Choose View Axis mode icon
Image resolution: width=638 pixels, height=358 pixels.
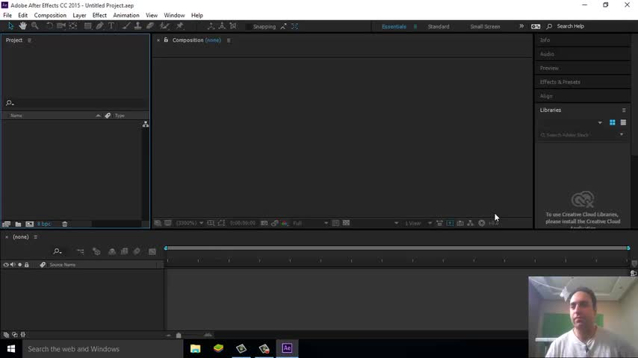(233, 26)
